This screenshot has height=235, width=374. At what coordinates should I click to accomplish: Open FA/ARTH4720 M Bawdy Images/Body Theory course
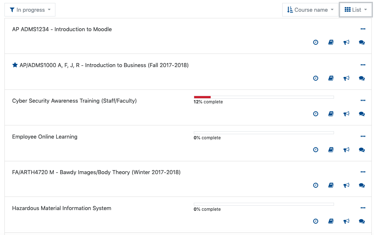(x=97, y=172)
